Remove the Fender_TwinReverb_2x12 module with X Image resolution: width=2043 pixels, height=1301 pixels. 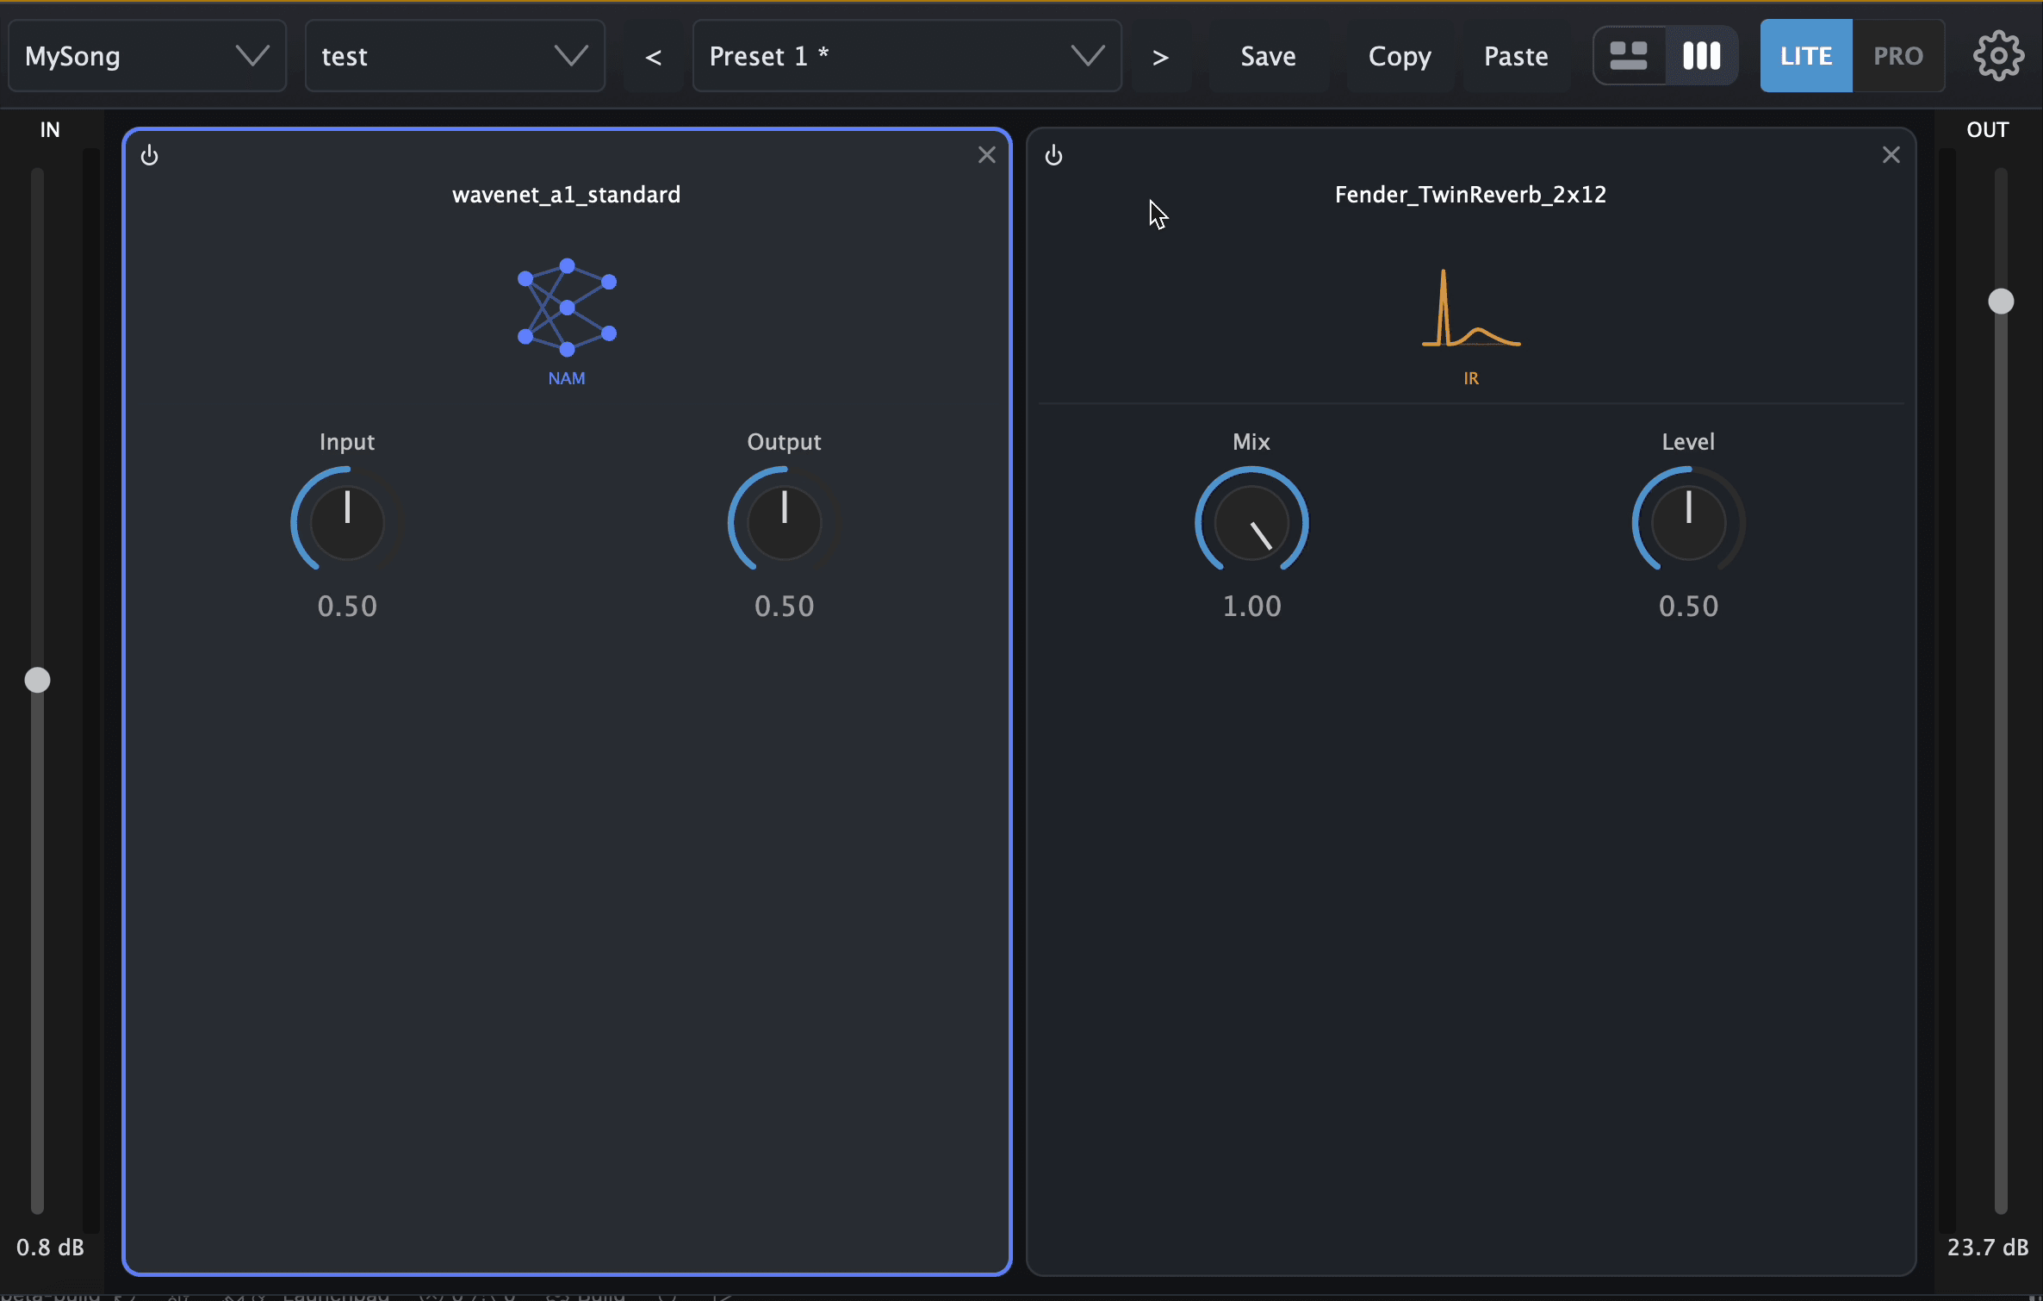click(1891, 155)
